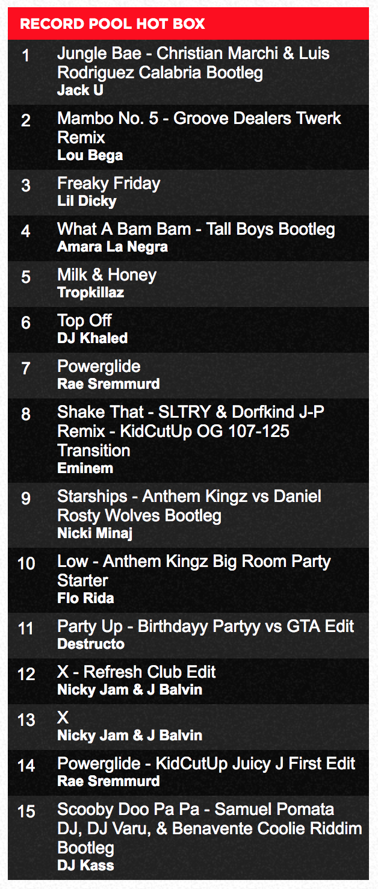This screenshot has width=378, height=889.
Task: Select artist Lou Bega
Action: [90, 155]
